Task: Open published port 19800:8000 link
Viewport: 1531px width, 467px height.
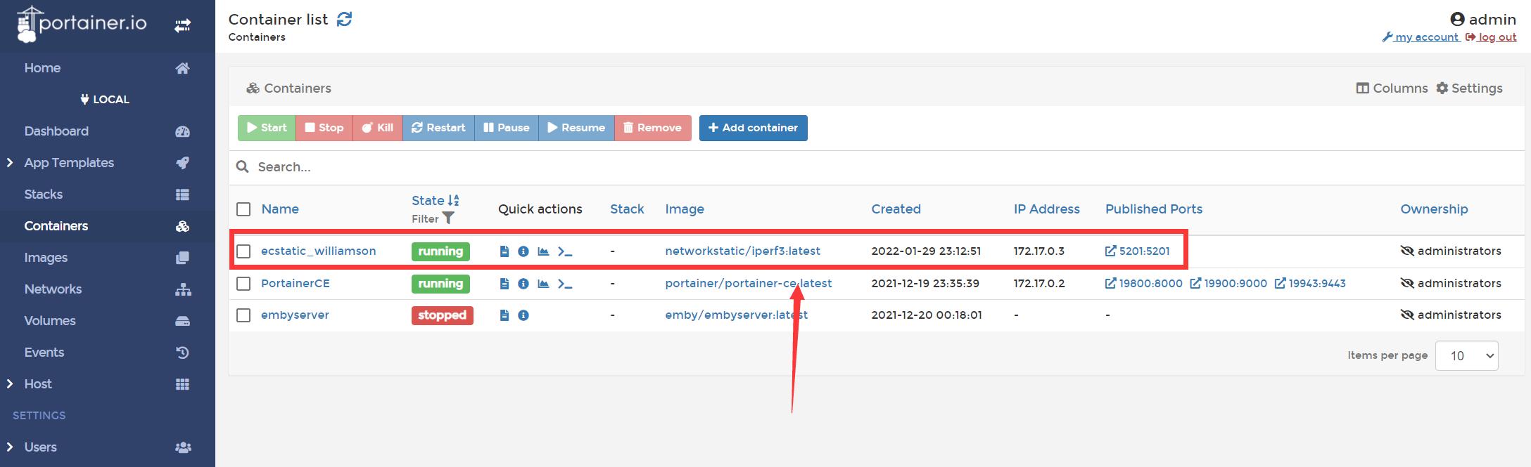Action: pyautogui.click(x=1144, y=284)
